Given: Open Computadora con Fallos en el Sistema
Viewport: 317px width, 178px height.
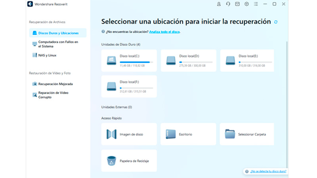Looking at the screenshot, I should (57, 44).
